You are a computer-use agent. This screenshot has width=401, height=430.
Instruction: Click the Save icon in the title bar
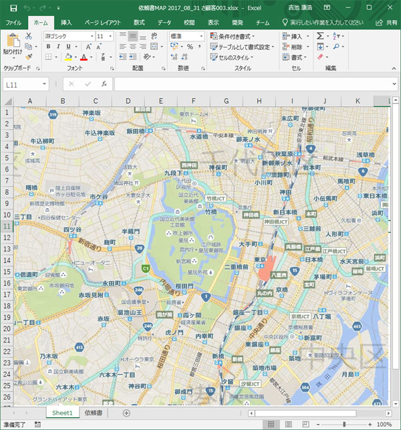13,8
